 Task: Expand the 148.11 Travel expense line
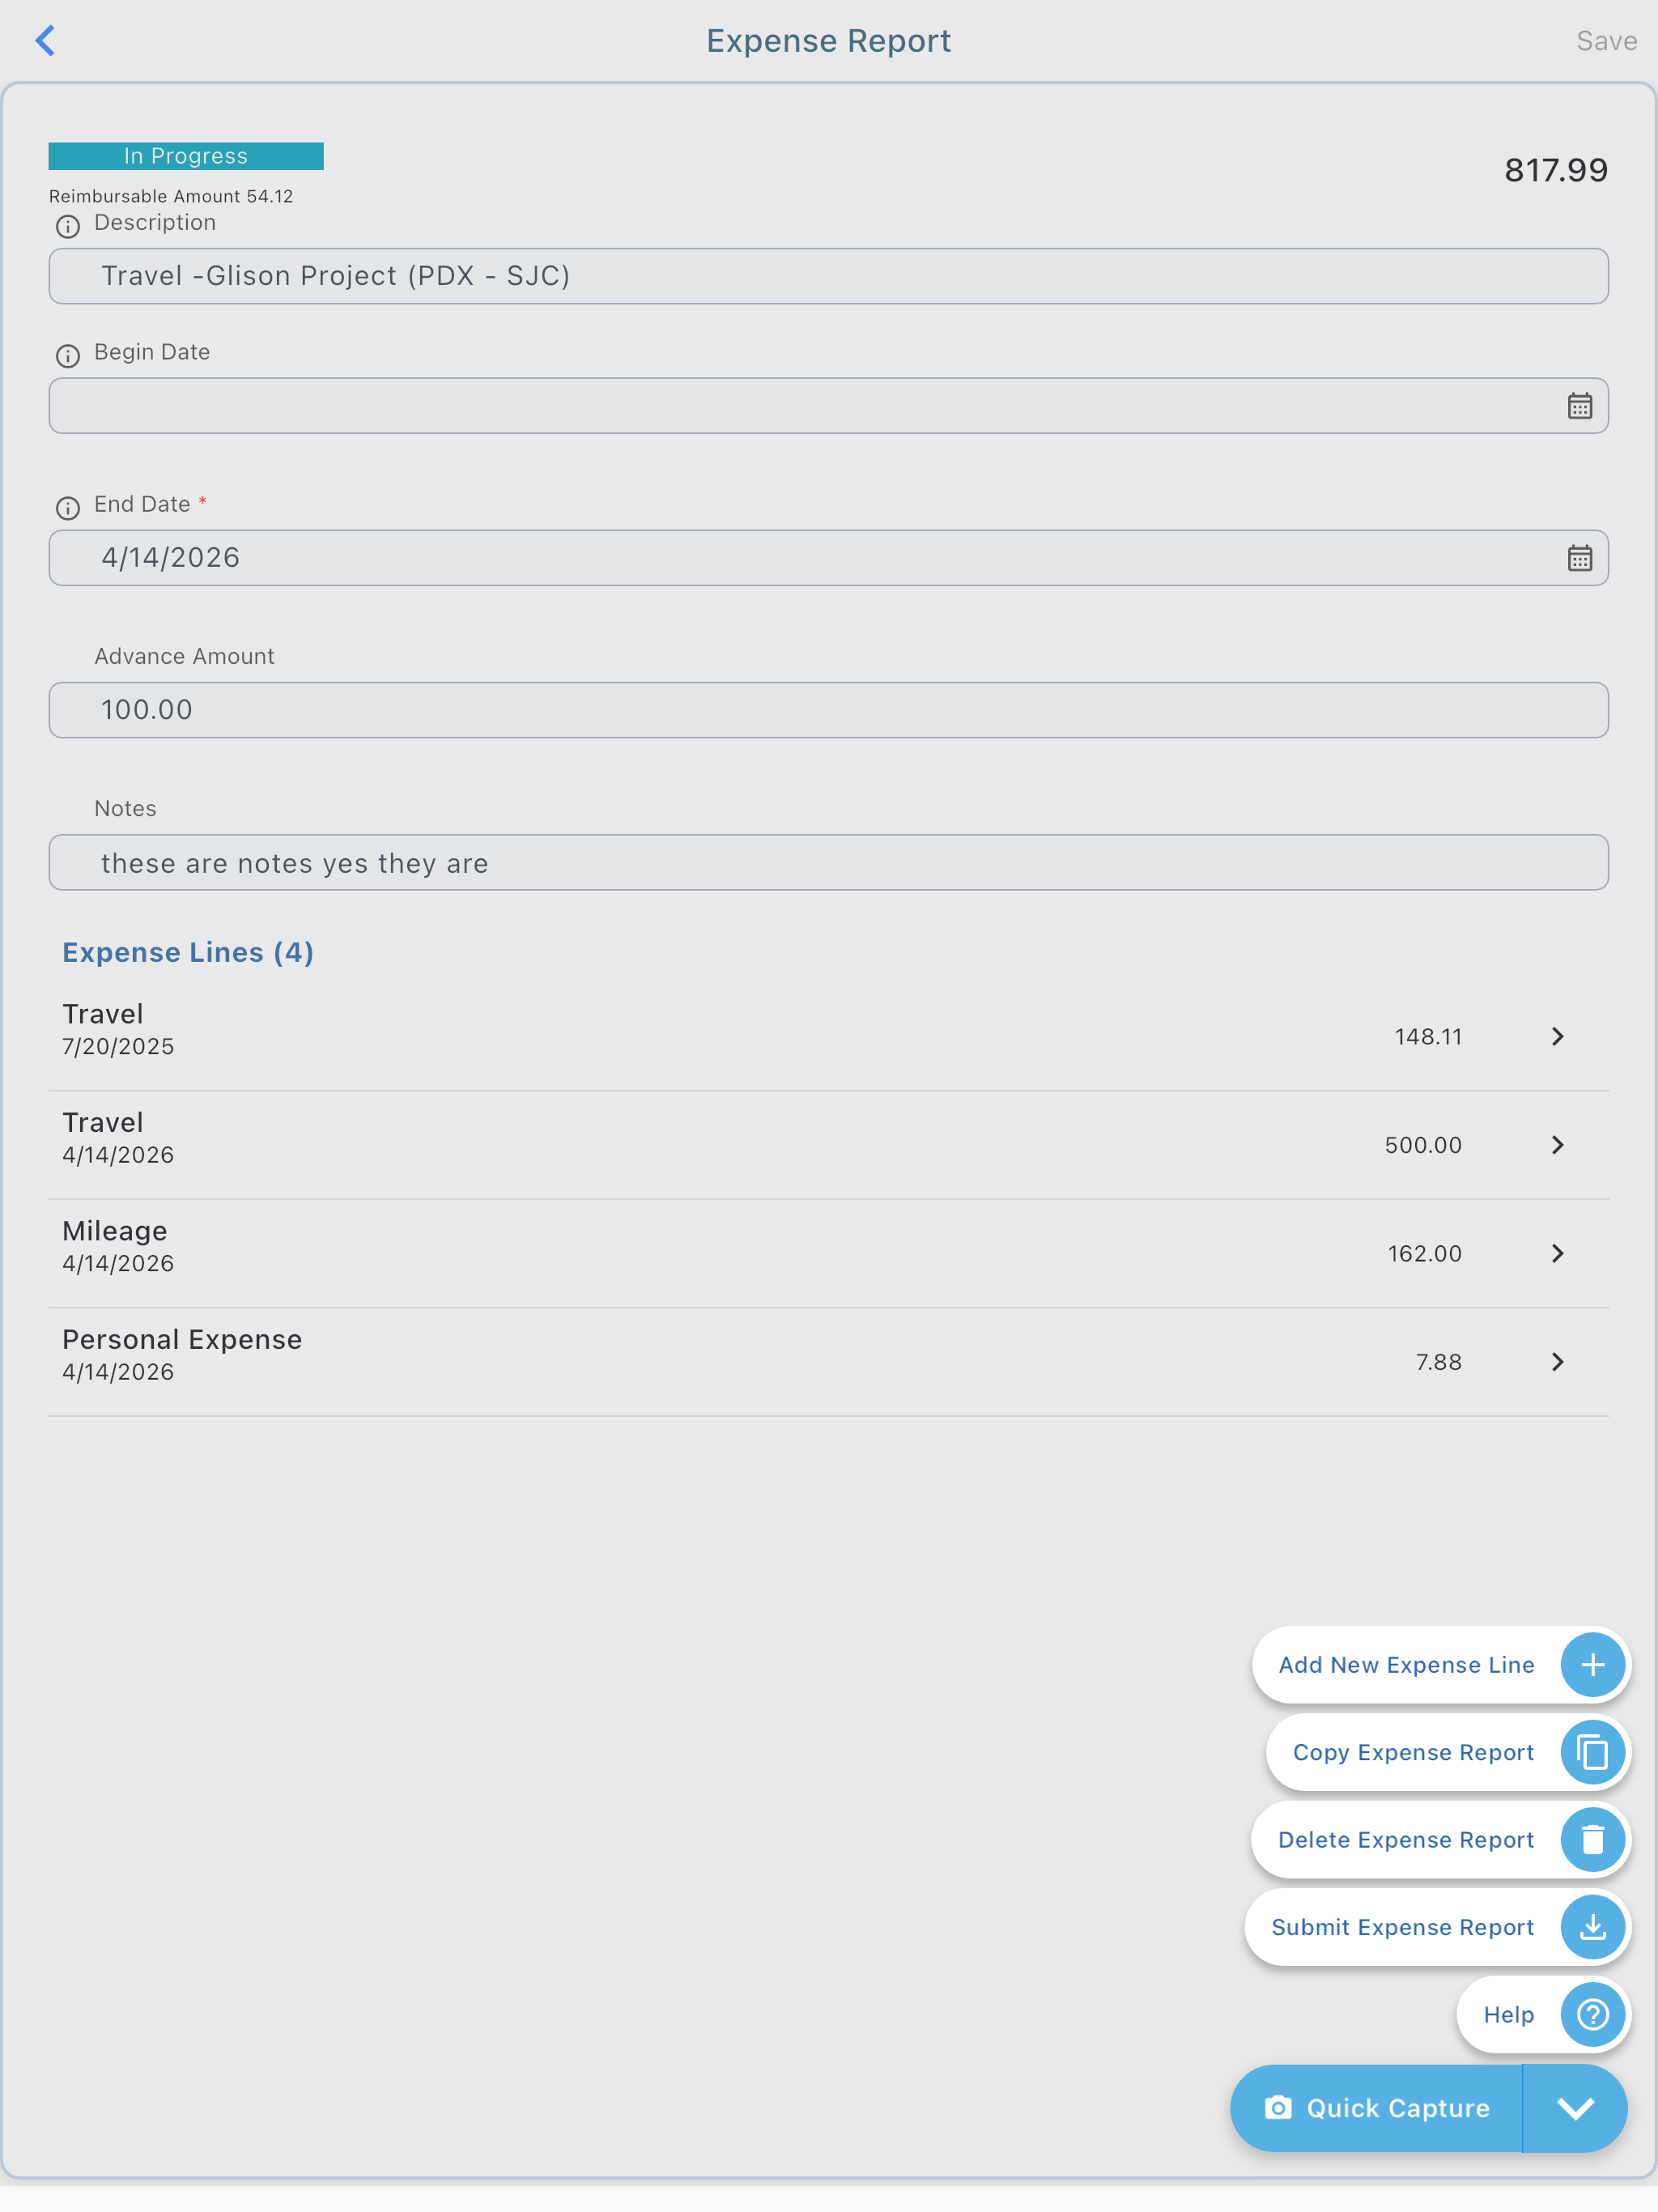(x=1557, y=1037)
